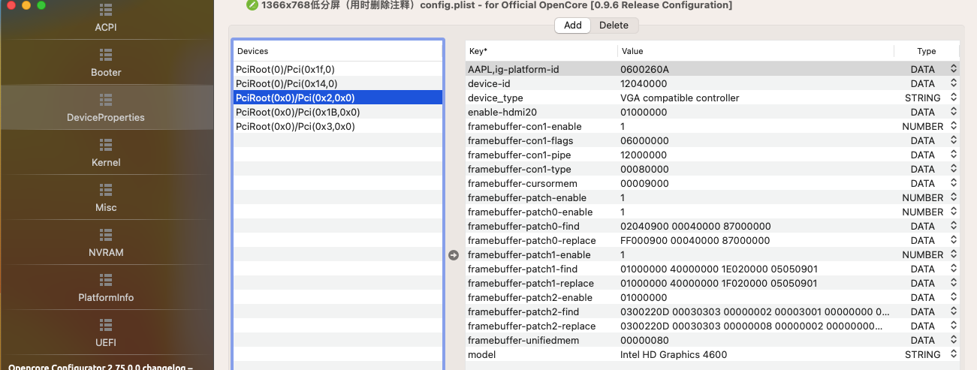
Task: Open type selector for model row
Action: (x=954, y=354)
